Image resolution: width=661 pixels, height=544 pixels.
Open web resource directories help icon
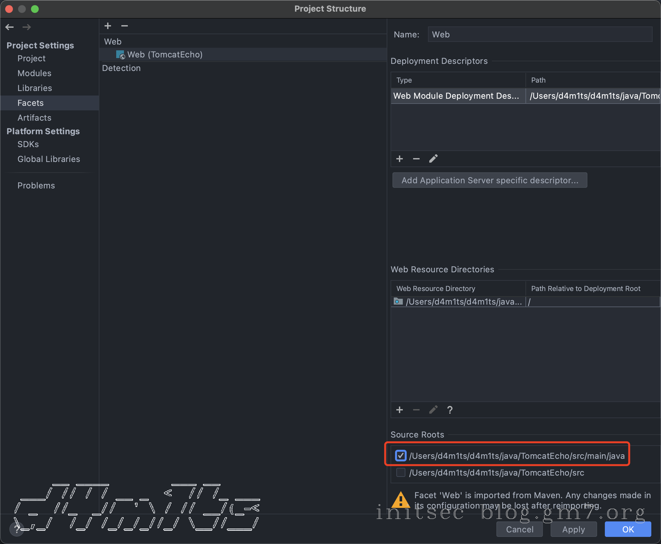click(450, 410)
